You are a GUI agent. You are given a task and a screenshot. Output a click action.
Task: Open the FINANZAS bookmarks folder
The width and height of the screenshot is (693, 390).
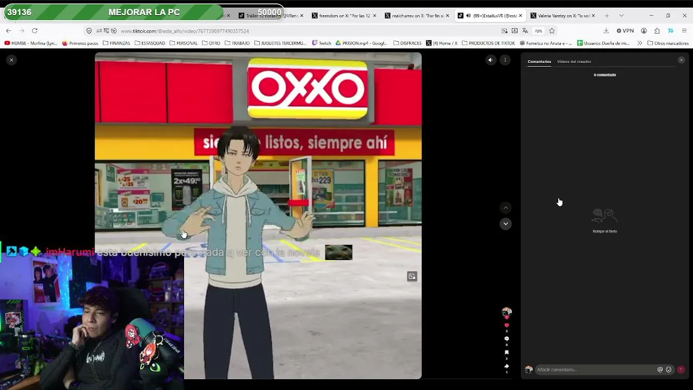(116, 43)
